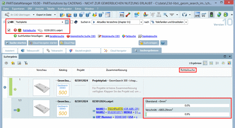235x128 pixels.
Task: Open the An CAD übertragen dropdown arrow
Action: click(x=34, y=15)
